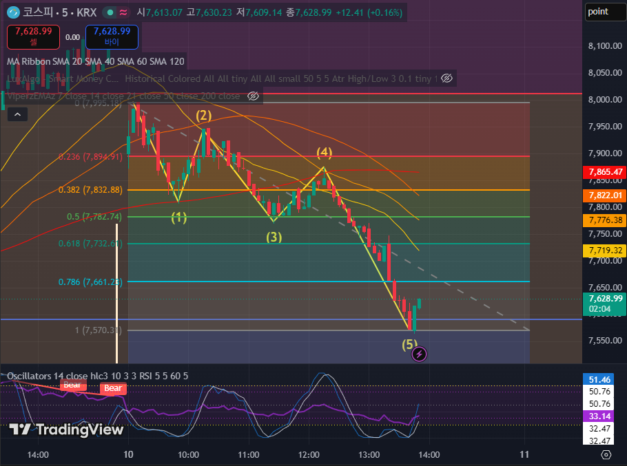
Task: Unhide the ViperzEMAz indicator via eye icon
Action: [253, 96]
